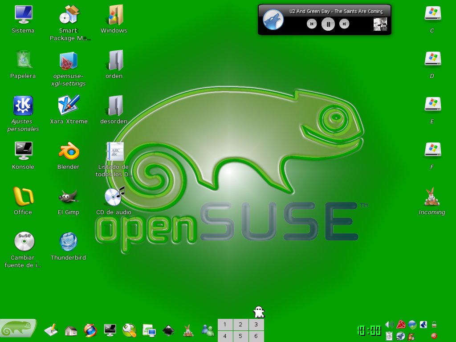Launch the aMule rabbit from the panel
Viewport: 456px width, 342px height.
click(188, 330)
